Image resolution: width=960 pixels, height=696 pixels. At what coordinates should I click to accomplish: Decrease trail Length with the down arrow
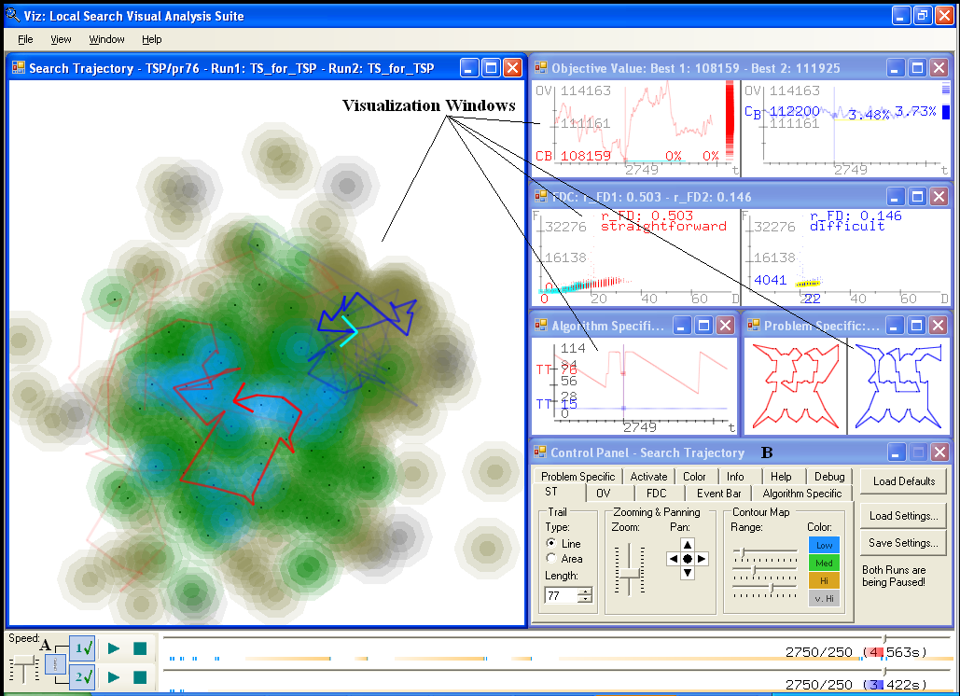(x=587, y=599)
